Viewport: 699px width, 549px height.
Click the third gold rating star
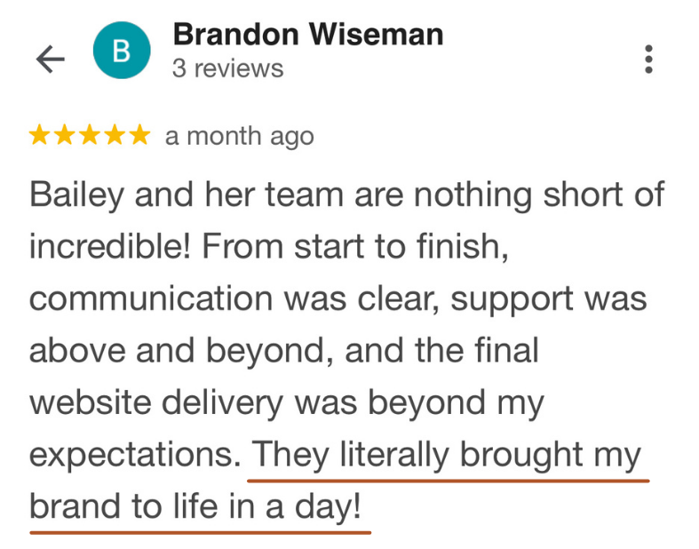click(x=90, y=136)
